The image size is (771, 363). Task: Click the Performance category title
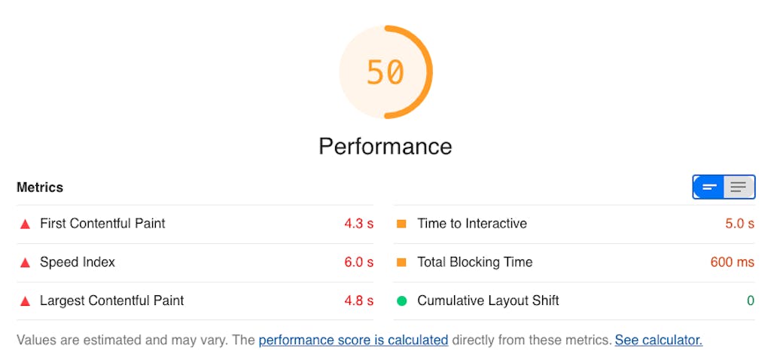385,145
